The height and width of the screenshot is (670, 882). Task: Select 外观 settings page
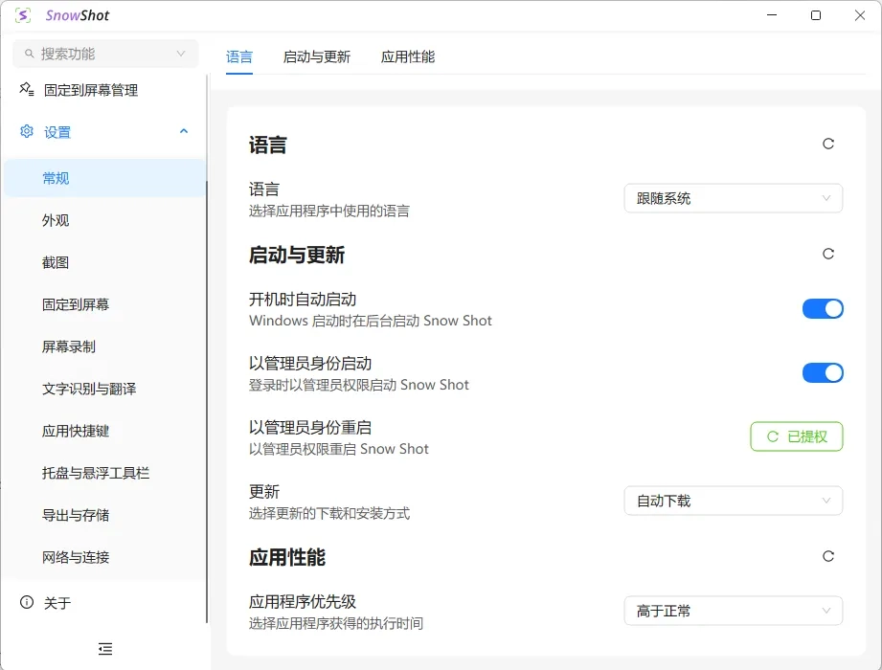click(x=104, y=220)
